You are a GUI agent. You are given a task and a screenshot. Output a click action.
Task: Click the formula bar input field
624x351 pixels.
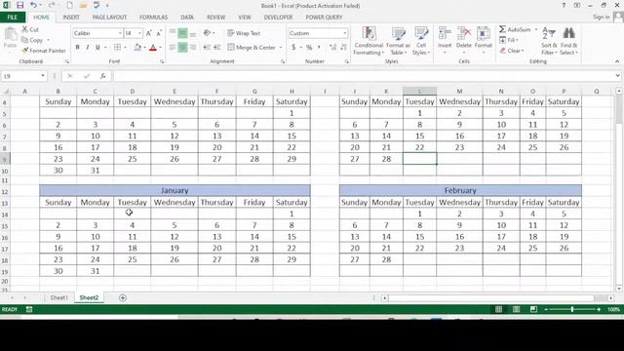click(x=364, y=76)
